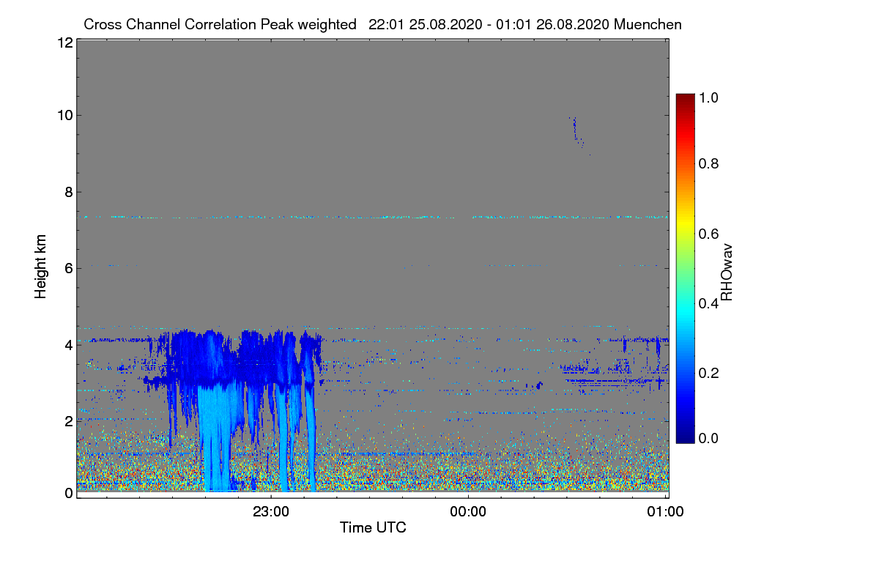The height and width of the screenshot is (586, 879).
Task: Click the dark blue bottom of the colorbar
Action: click(684, 437)
